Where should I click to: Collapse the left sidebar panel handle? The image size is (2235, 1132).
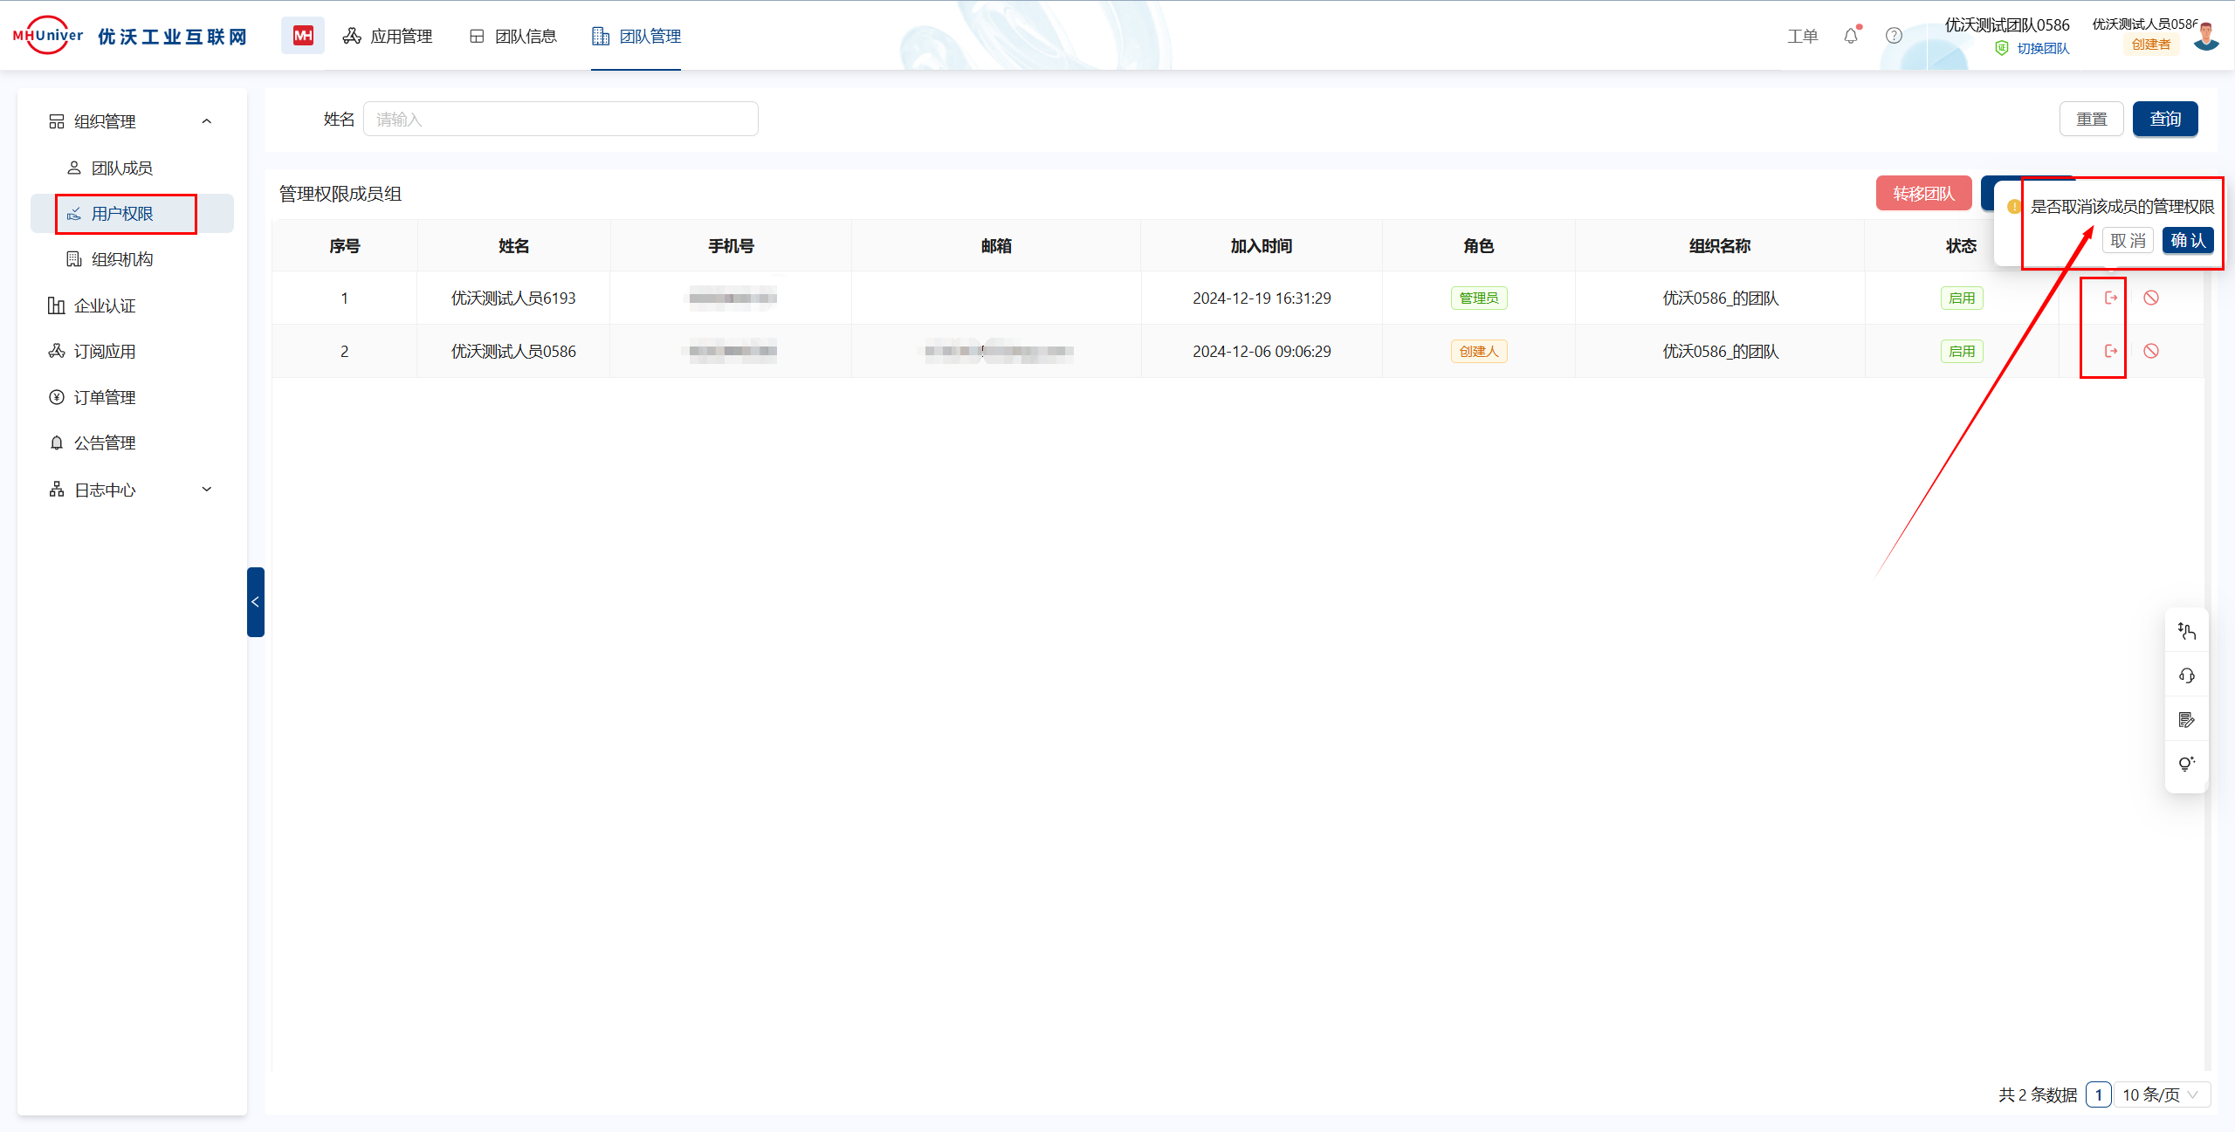click(x=255, y=601)
